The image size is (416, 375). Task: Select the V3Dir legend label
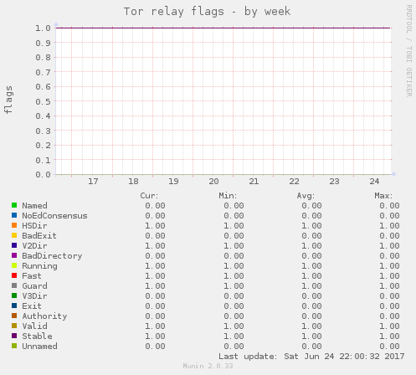[34, 296]
